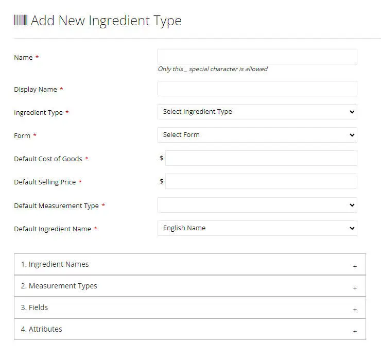Click the Default Measurement Type label
The width and height of the screenshot is (381, 360).
coord(56,205)
